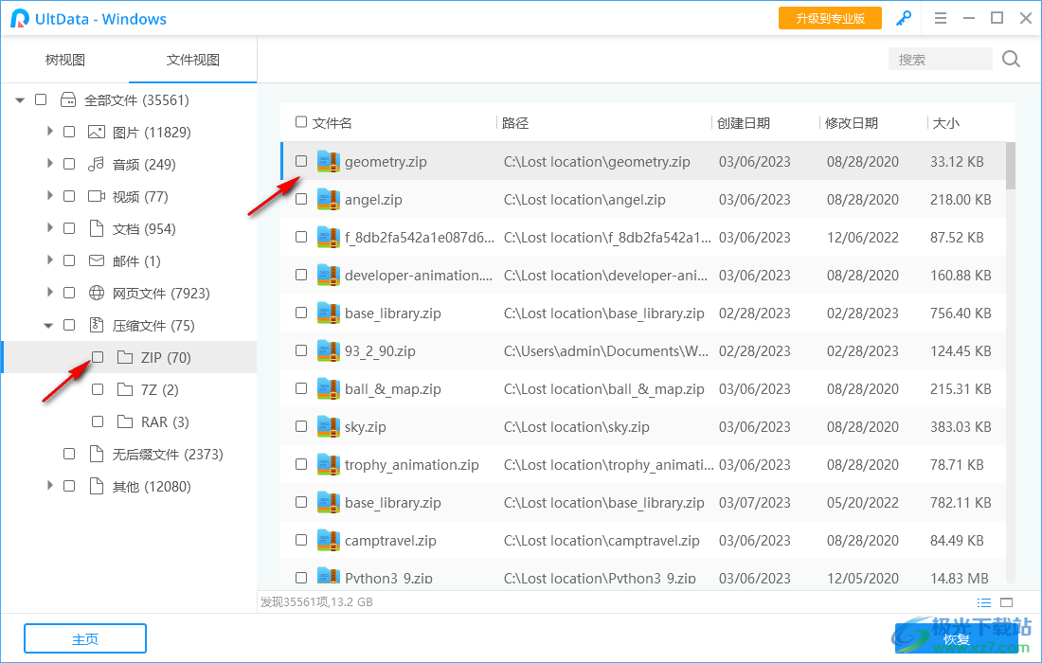Viewport: 1042px width, 663px height.
Task: Click the 图片 picture category icon
Action: coord(95,132)
